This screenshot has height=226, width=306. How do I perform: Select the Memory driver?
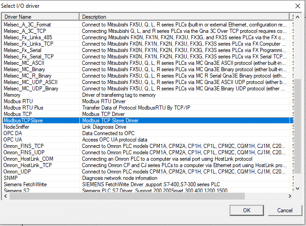pos(12,95)
